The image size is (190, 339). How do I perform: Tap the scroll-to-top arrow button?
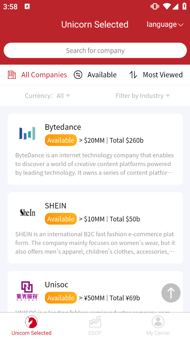[x=171, y=293]
